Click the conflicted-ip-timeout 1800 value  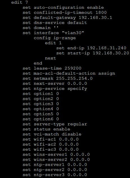(x=101, y=12)
